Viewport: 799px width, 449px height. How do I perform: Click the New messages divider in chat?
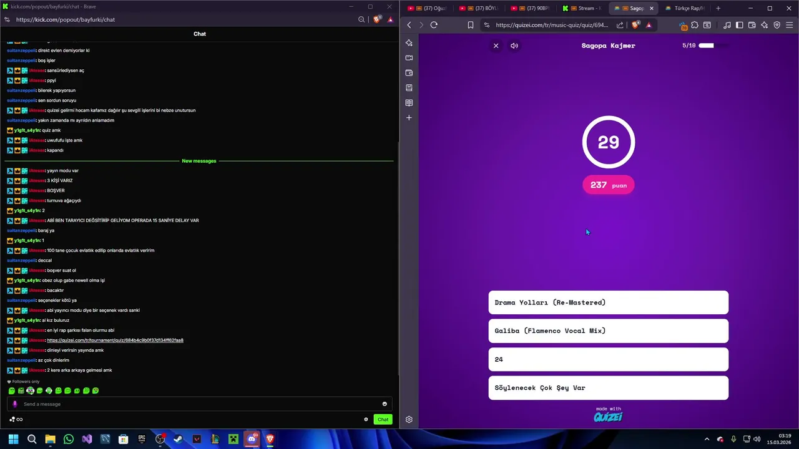[x=199, y=161]
